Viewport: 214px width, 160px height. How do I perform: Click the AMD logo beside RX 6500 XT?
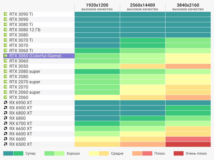tap(5, 144)
